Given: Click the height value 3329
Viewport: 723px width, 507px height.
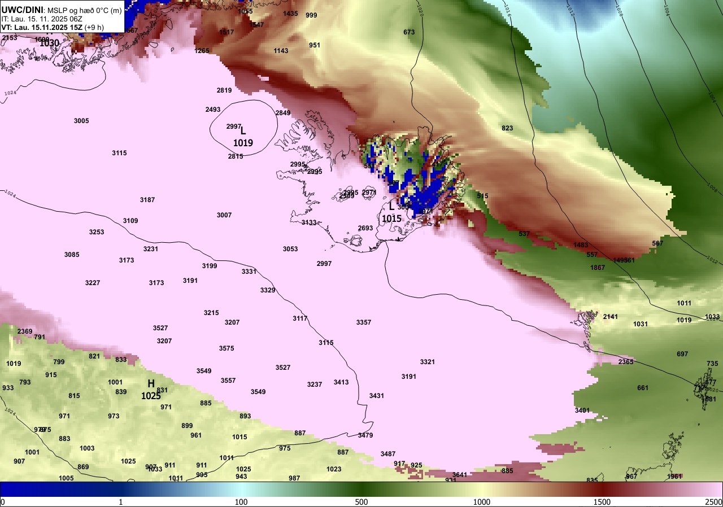Looking at the screenshot, I should 268,290.
